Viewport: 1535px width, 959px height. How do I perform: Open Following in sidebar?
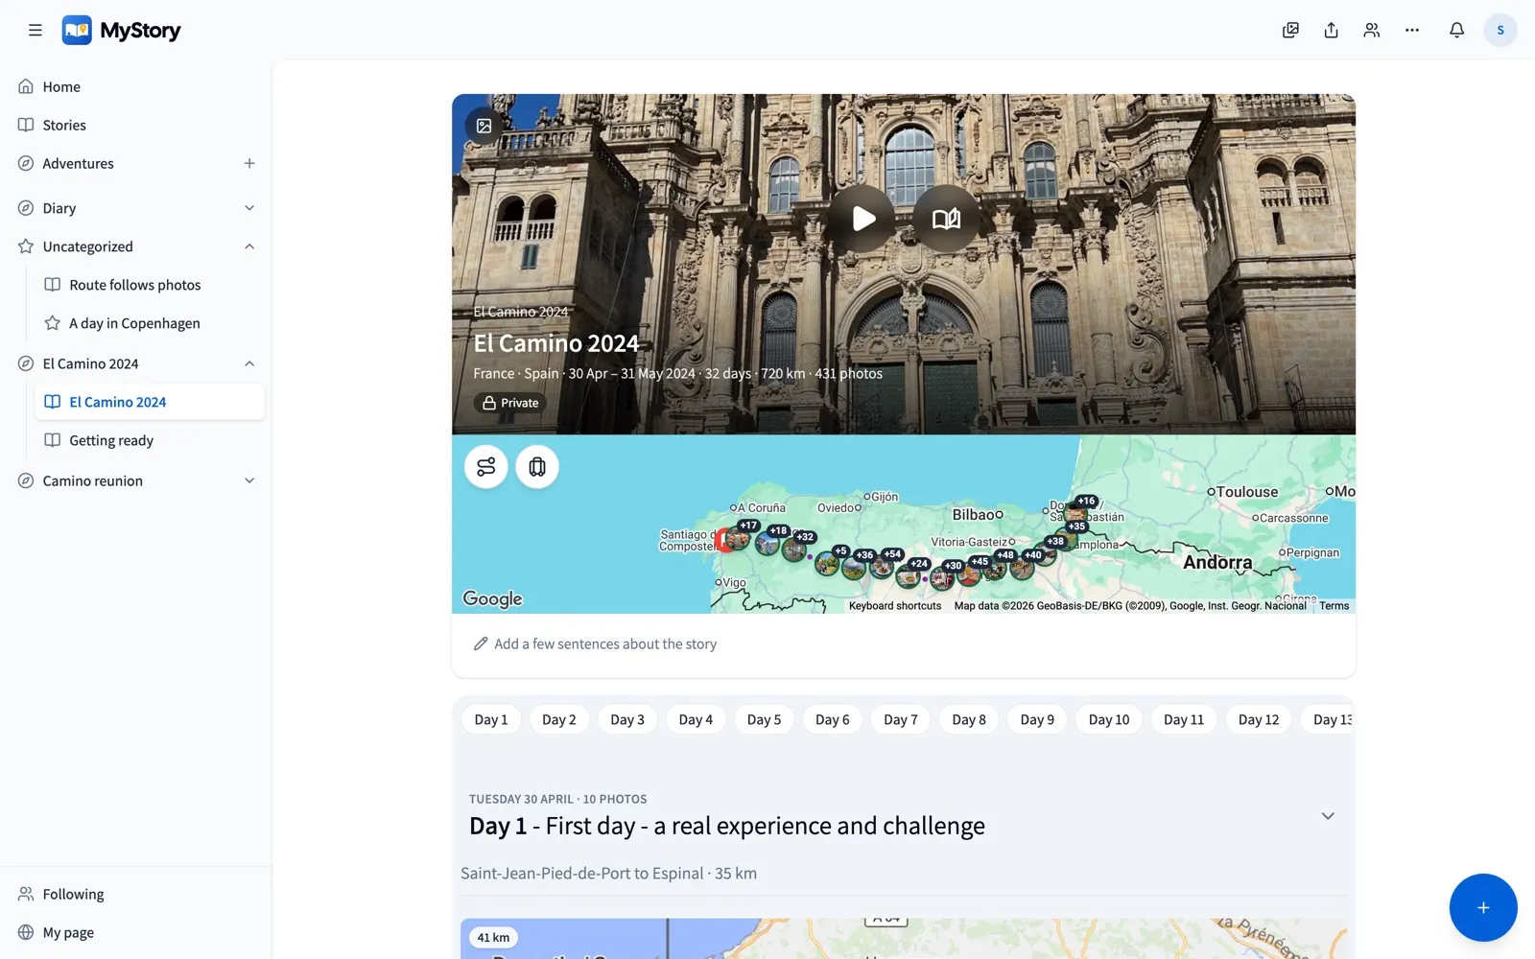coord(136,894)
